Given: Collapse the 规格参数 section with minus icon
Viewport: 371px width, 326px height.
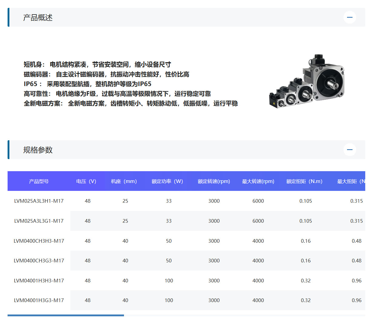Looking at the screenshot, I should click(349, 150).
